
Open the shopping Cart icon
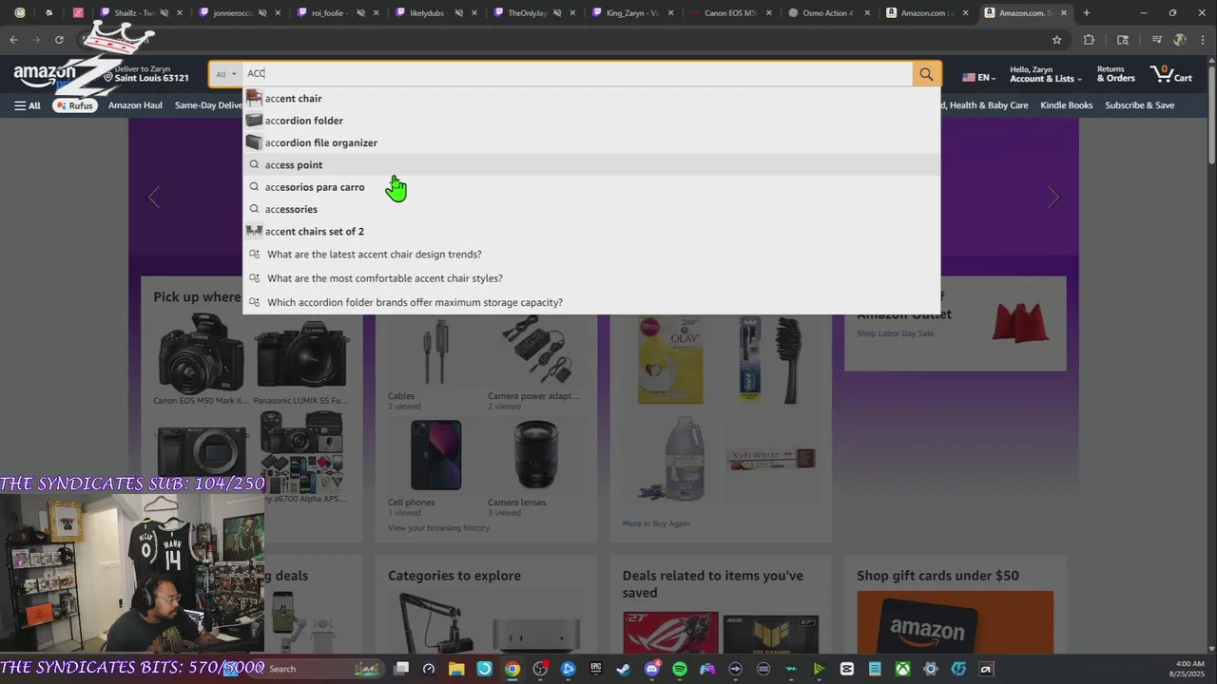(x=1171, y=74)
